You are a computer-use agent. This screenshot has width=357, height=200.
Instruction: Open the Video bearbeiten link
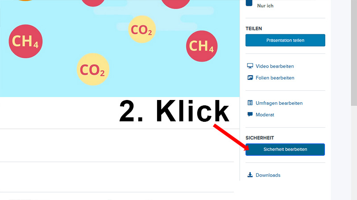pos(274,66)
